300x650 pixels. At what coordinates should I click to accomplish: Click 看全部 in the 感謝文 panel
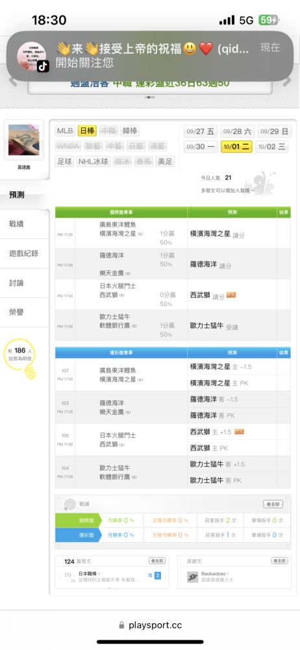(279, 561)
